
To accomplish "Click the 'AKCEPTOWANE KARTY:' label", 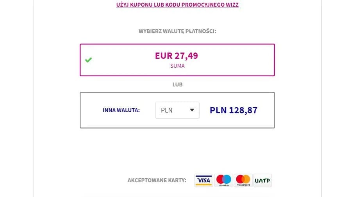I will coord(157,180).
